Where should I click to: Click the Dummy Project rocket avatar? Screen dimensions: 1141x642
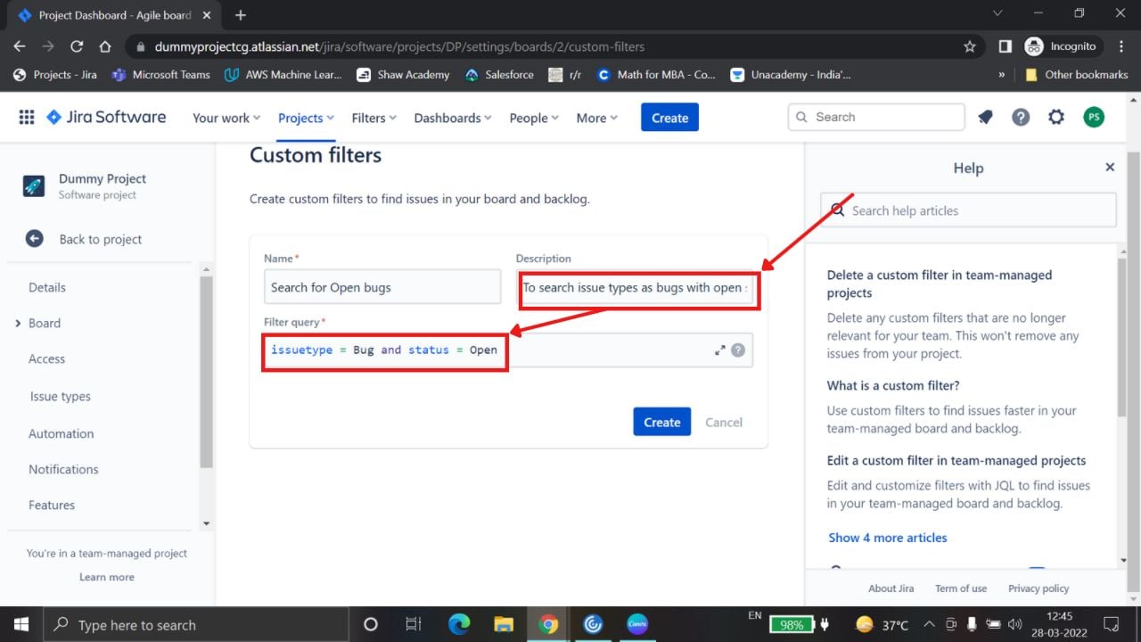pos(33,185)
